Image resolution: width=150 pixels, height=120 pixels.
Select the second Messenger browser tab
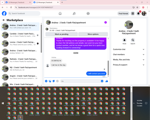coord(46,2)
